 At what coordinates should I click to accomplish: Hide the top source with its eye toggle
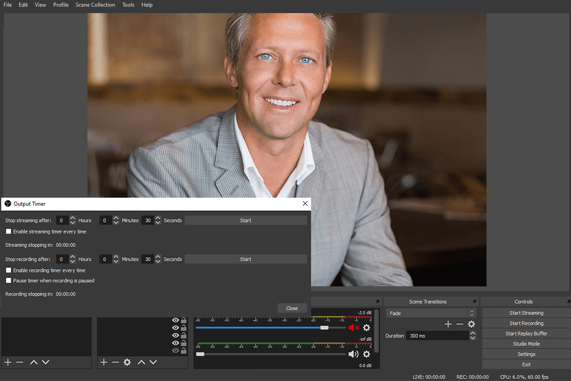(175, 320)
